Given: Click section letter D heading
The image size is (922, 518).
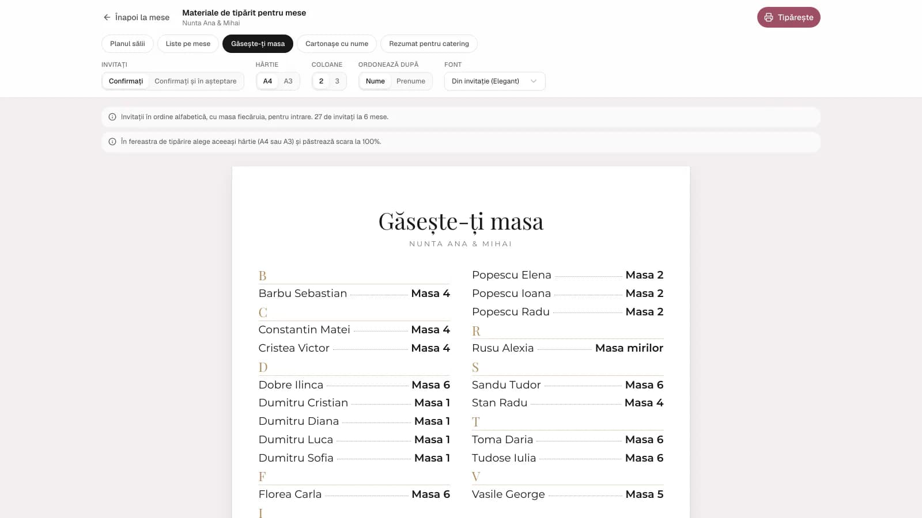Looking at the screenshot, I should (x=263, y=367).
